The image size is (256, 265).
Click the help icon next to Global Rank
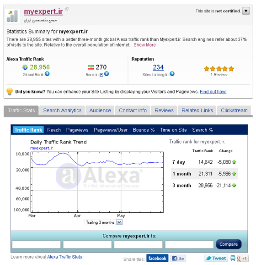pos(47,74)
